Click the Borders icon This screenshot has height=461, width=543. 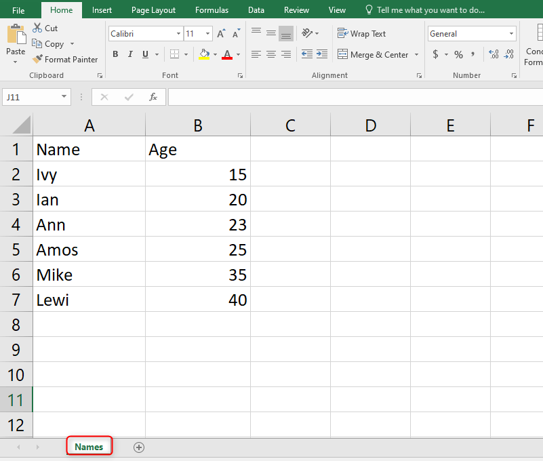pos(174,54)
